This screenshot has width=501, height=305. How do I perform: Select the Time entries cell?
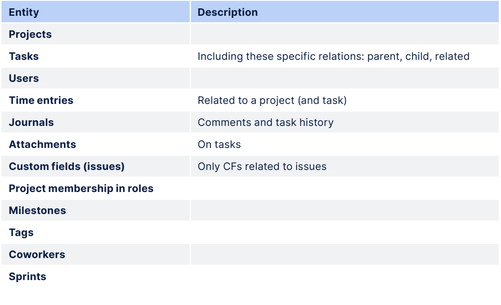41,101
